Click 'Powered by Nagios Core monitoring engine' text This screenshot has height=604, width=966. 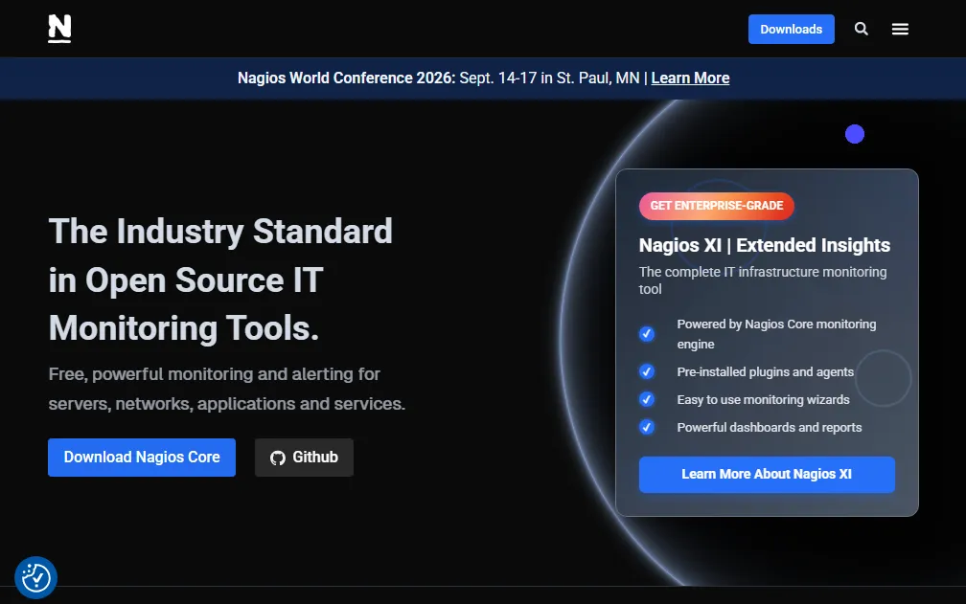[776, 334]
